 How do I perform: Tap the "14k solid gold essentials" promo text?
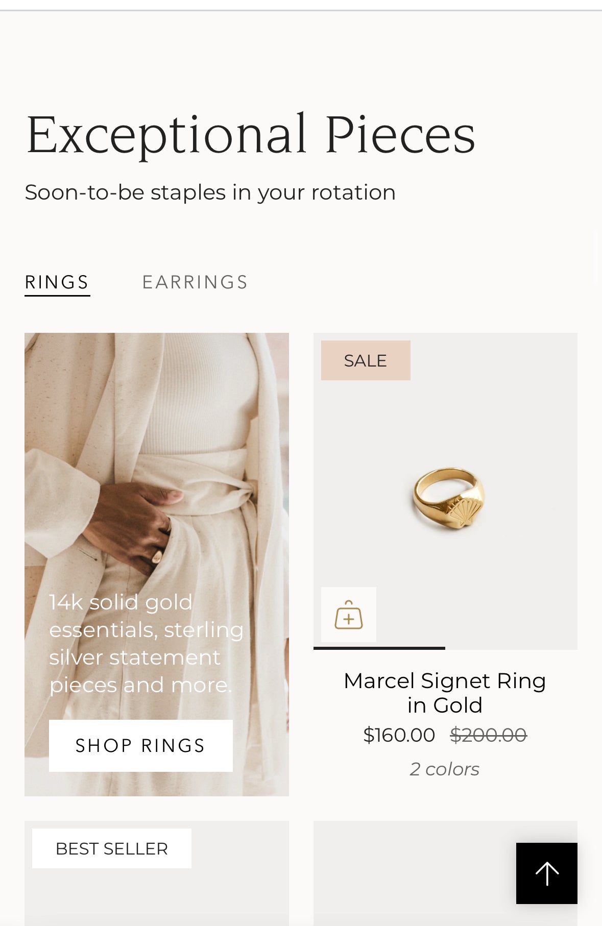pos(146,643)
